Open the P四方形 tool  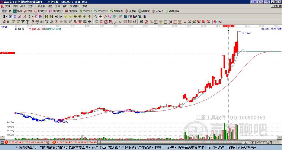40,11
